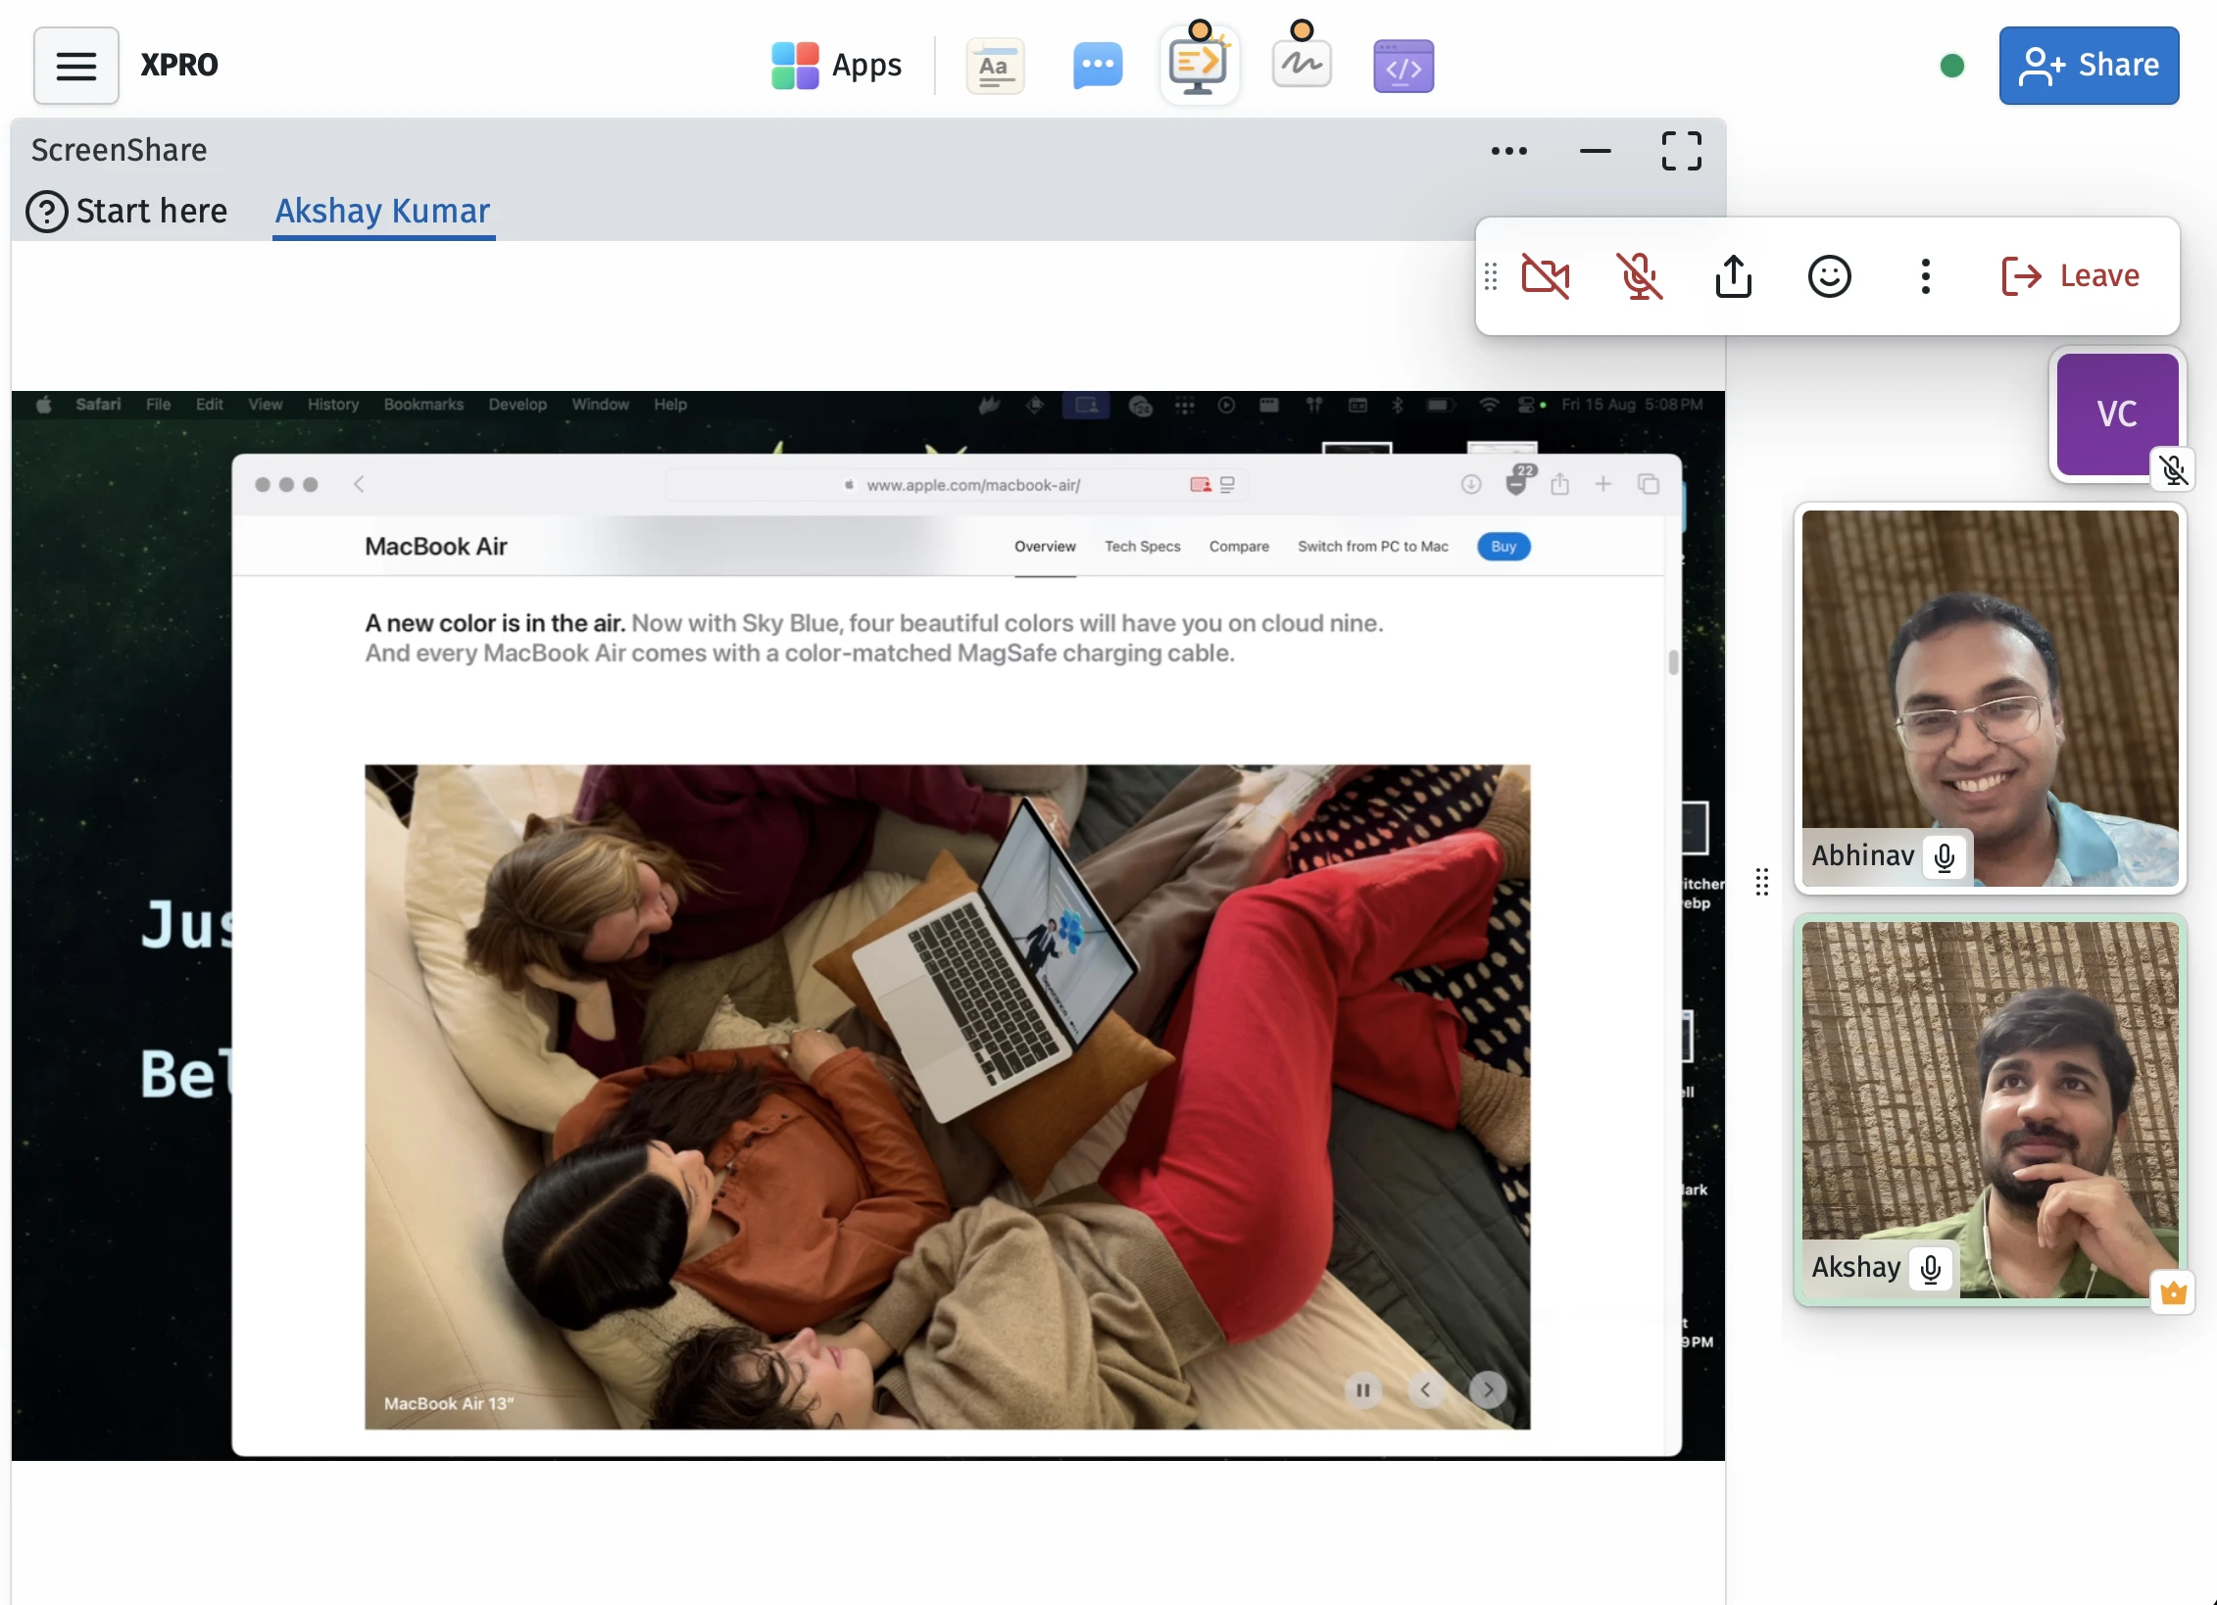The image size is (2217, 1605).
Task: Turn on the camera
Action: [x=1545, y=276]
